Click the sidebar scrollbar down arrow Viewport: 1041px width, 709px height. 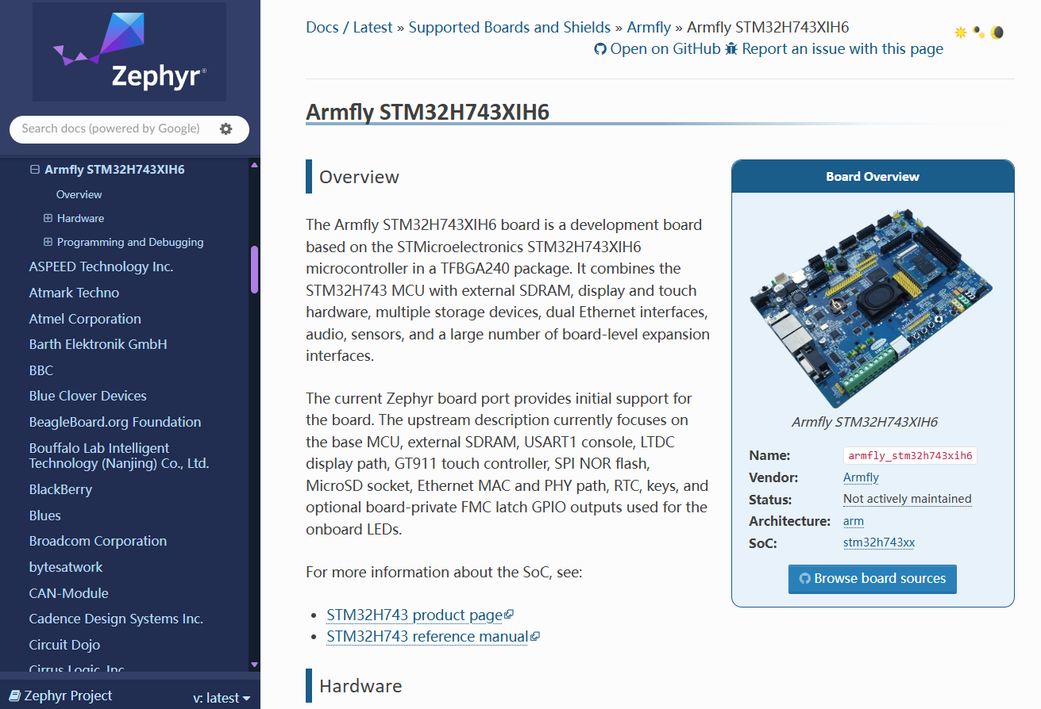click(254, 665)
